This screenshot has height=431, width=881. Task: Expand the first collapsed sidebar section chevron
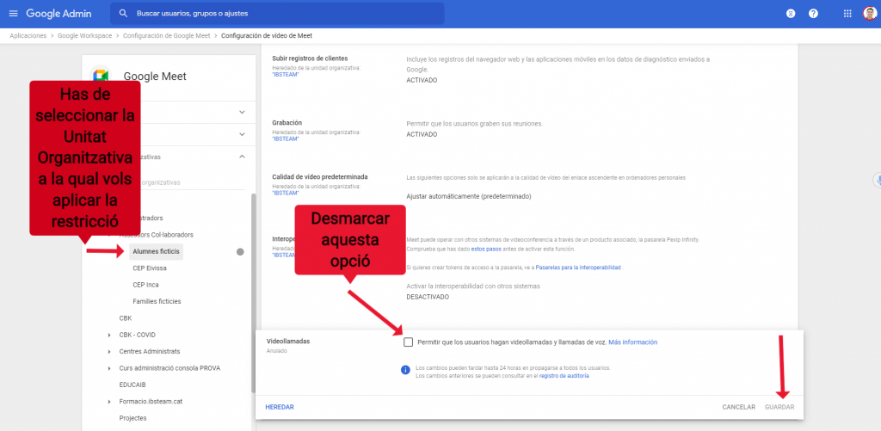tap(242, 113)
